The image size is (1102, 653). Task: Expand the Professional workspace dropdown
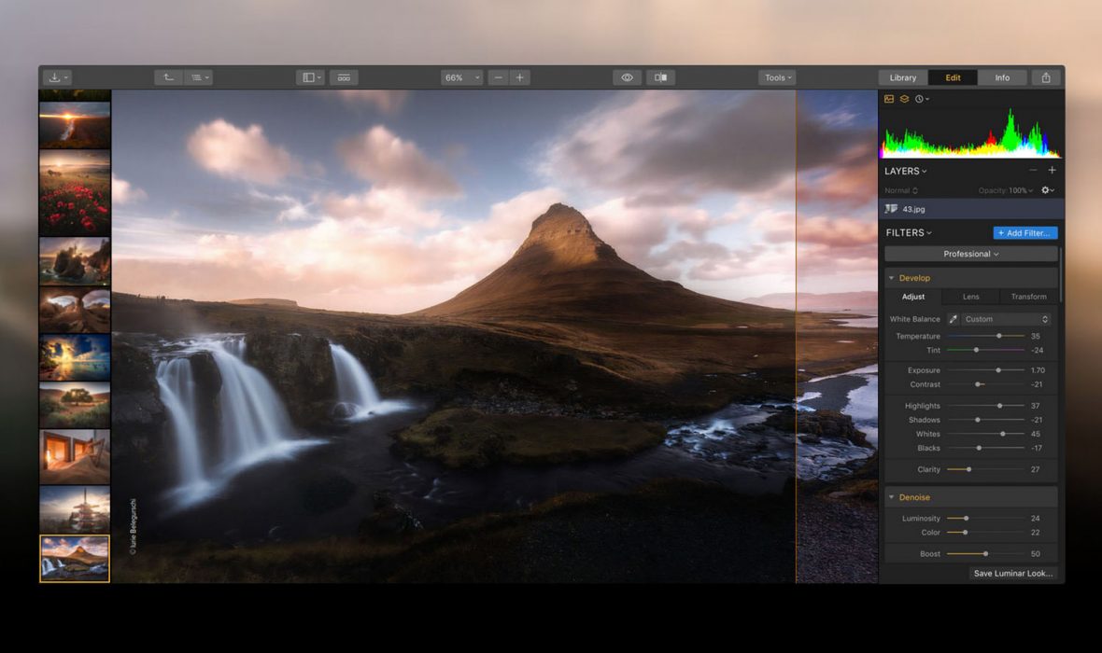click(x=970, y=254)
